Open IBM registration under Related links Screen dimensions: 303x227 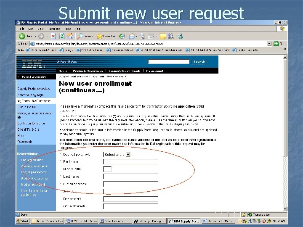tap(32, 160)
